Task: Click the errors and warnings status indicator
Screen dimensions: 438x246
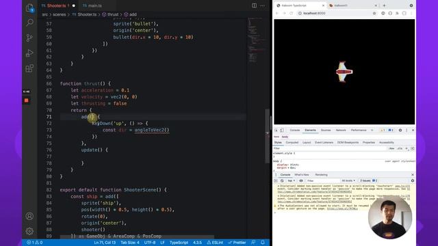Action: 35,243
